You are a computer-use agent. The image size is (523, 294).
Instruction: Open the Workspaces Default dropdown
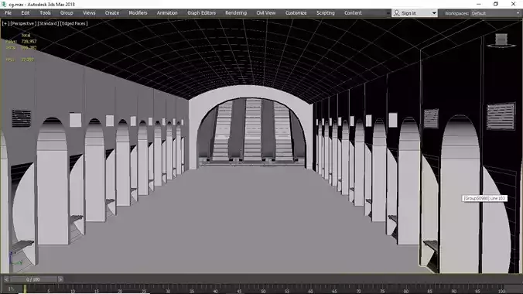[495, 13]
